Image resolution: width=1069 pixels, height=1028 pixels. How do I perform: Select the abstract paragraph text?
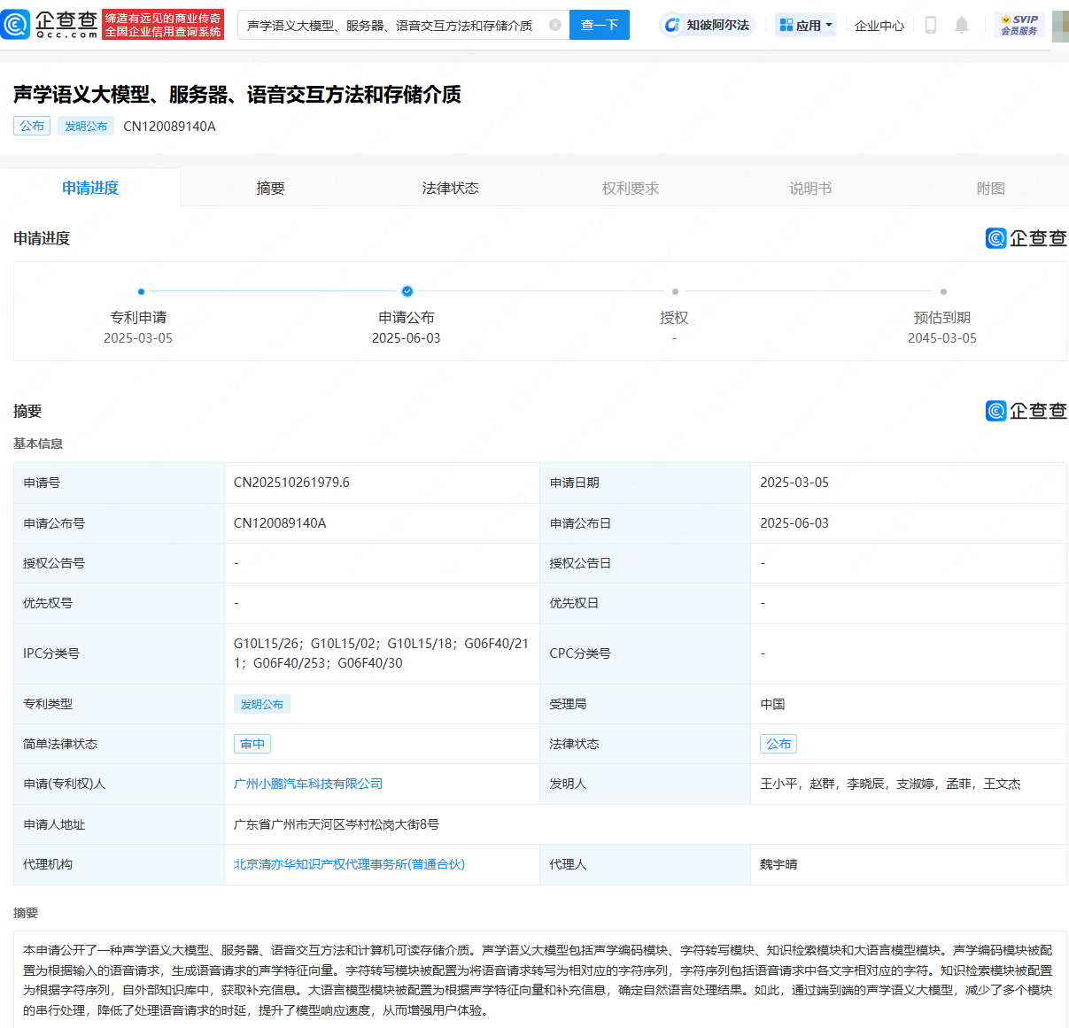tap(538, 980)
